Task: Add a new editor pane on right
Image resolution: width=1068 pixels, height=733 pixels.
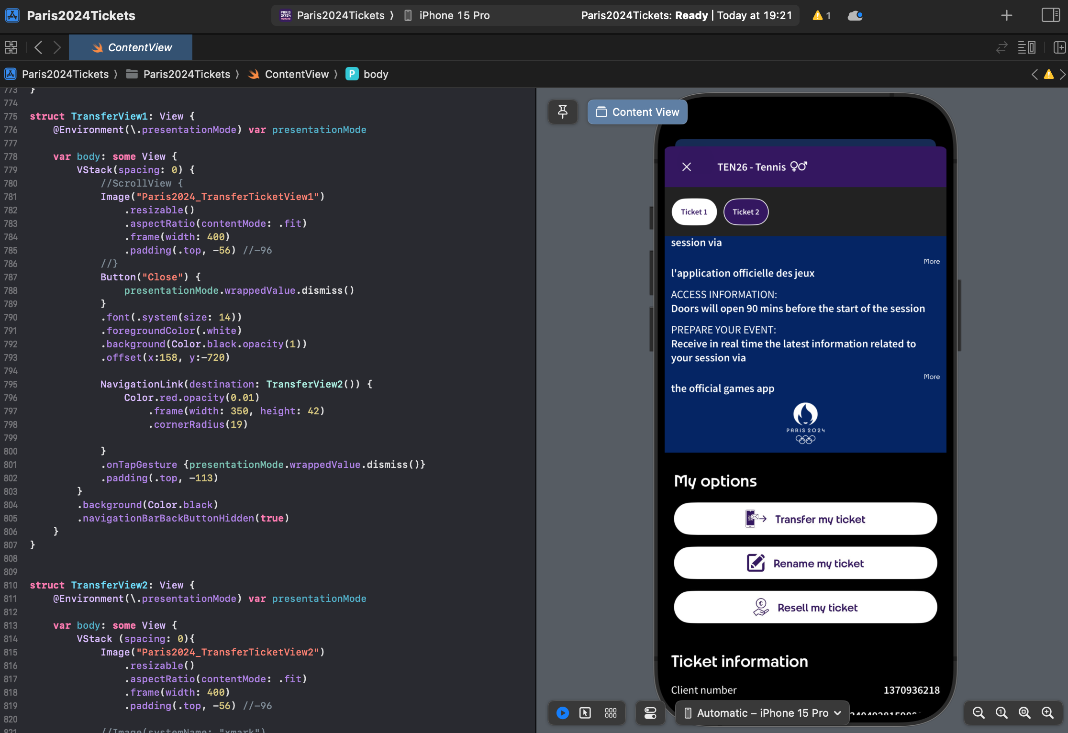Action: point(1059,47)
